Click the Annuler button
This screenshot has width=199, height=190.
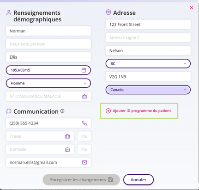point(139,180)
